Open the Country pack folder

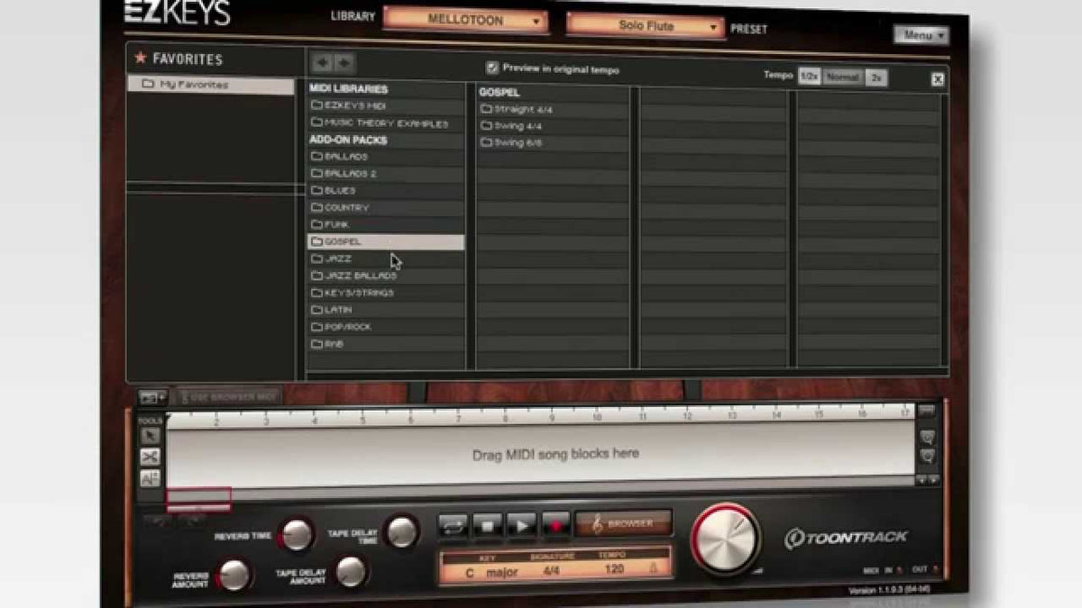tap(386, 208)
